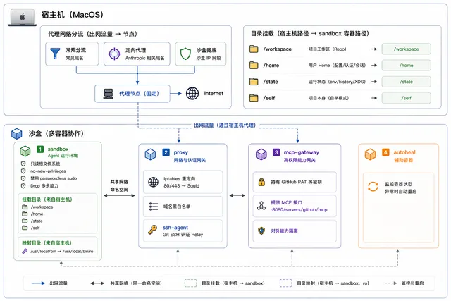Click the 网络与认证网关 subtitle
Screen dimensions: 451x301
pos(190,160)
